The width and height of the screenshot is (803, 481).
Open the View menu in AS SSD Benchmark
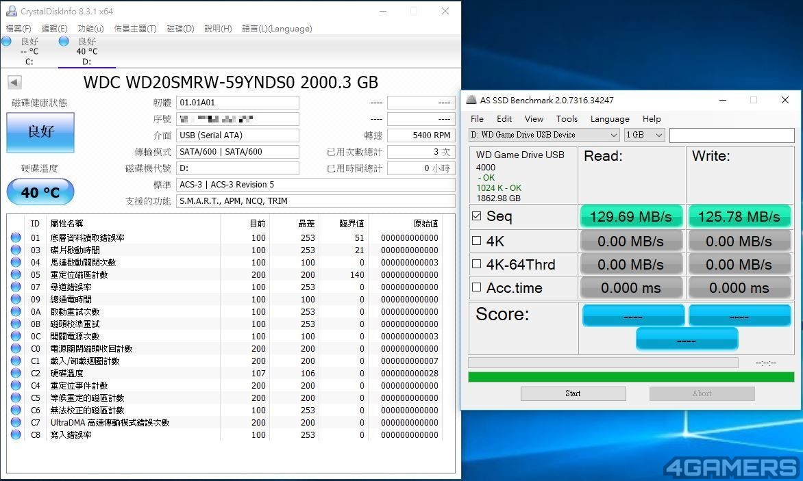pyautogui.click(x=534, y=118)
